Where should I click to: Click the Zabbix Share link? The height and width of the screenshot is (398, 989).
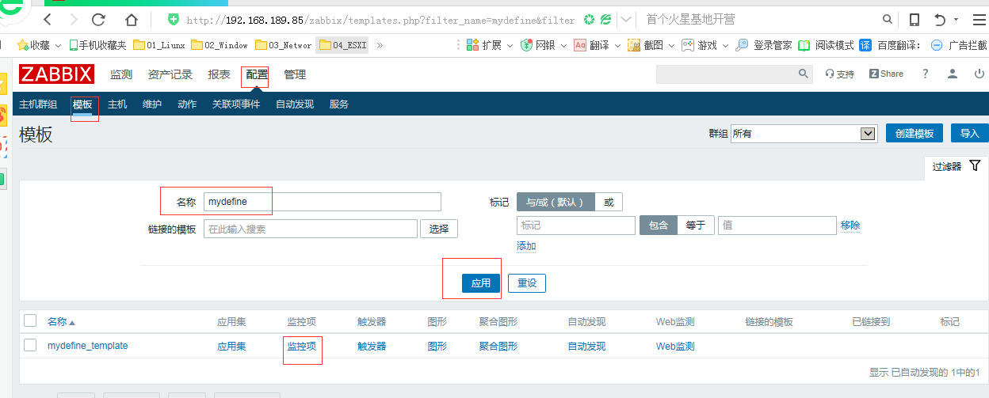pos(886,74)
